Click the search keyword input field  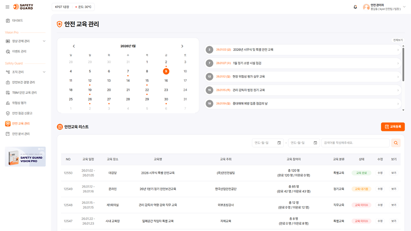[355, 143]
